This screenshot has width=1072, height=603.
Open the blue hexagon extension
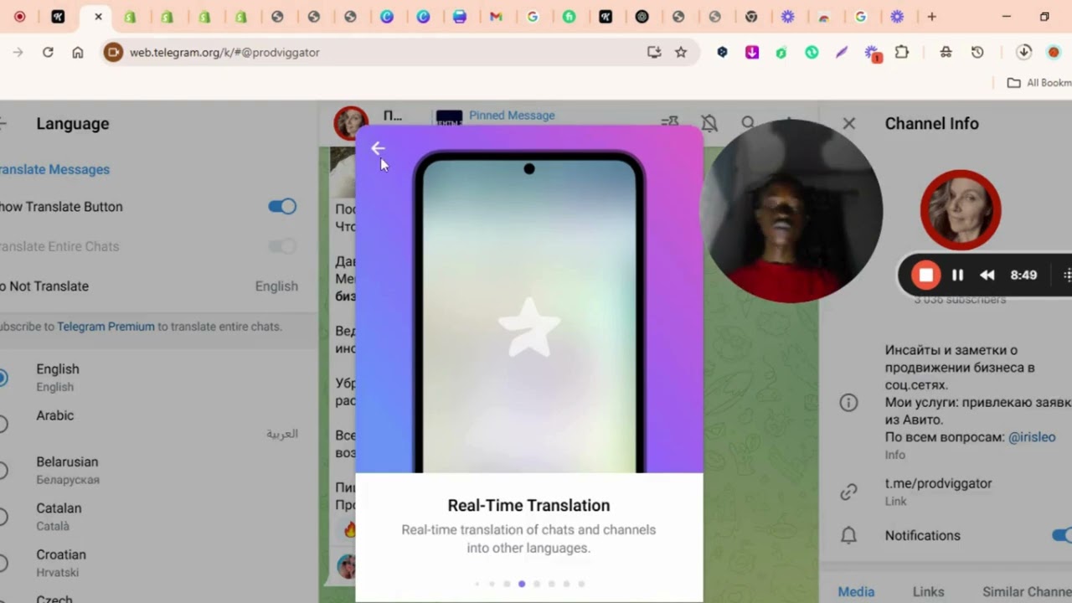pyautogui.click(x=722, y=52)
